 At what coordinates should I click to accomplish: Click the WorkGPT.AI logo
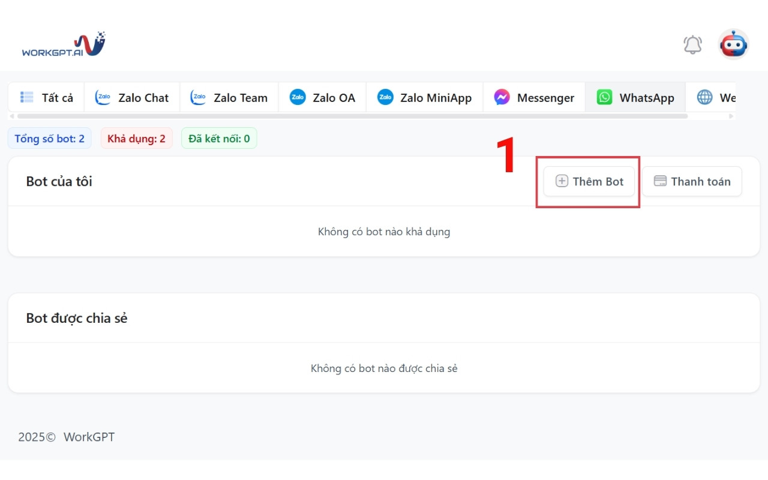pos(64,44)
